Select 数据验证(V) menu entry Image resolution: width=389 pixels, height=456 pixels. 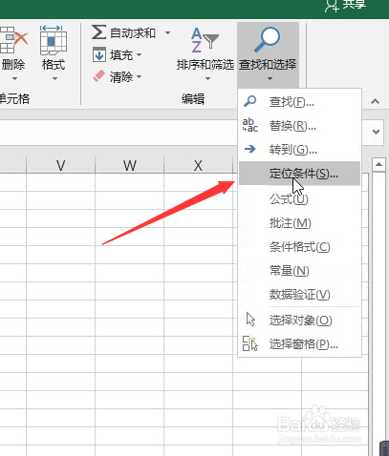pyautogui.click(x=299, y=295)
